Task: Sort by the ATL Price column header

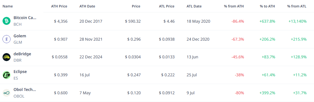Action: [167, 6]
